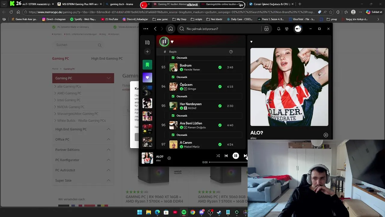The width and height of the screenshot is (385, 217).
Task: Skip to previous track in Spotify
Action: [x=226, y=156]
